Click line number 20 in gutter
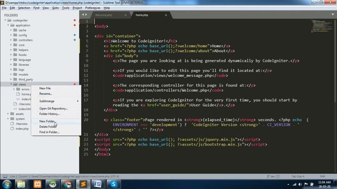The image size is (337, 189). (x=86, y=120)
